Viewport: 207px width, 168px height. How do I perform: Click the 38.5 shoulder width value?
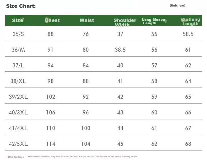[x=120, y=50]
